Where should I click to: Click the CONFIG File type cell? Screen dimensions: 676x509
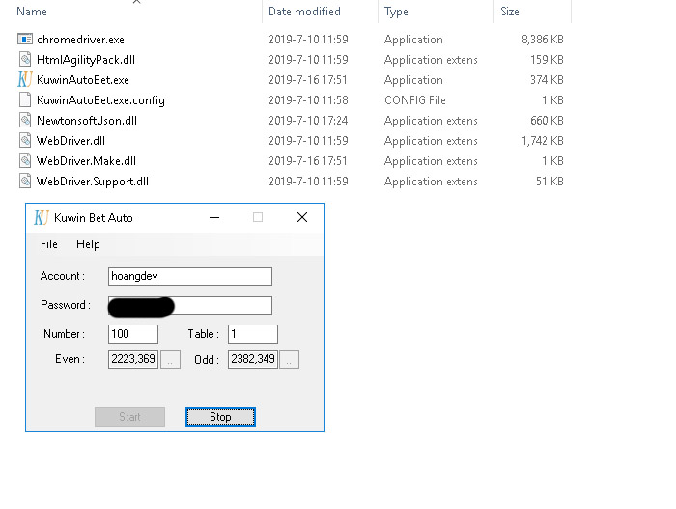414,100
